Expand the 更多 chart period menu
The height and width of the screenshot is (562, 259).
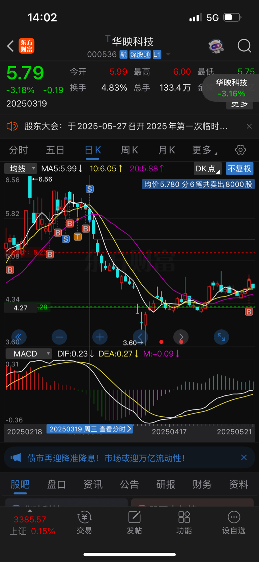[x=204, y=150]
